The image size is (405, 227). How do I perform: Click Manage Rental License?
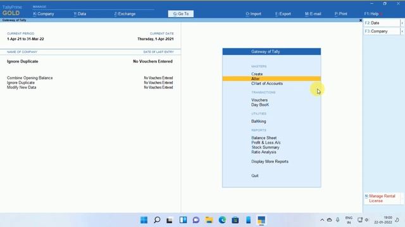click(x=382, y=199)
